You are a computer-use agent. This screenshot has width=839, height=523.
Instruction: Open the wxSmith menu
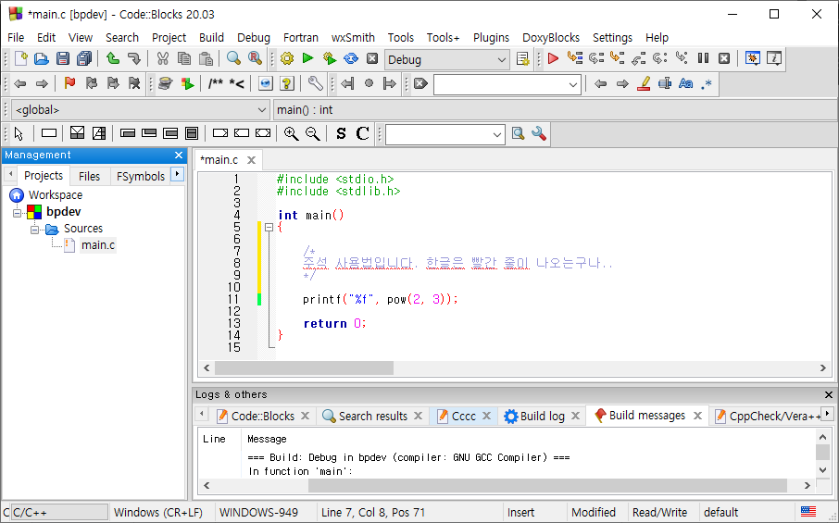[x=353, y=37]
